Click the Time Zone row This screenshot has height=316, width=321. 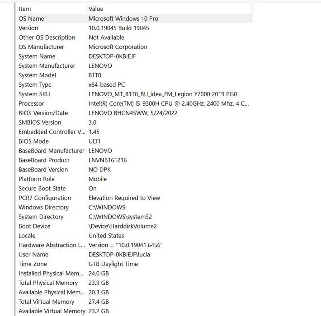coord(134,264)
